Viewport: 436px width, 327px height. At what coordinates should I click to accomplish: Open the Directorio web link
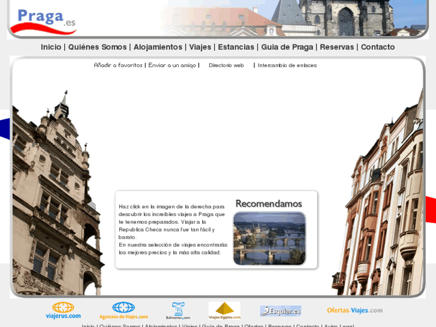(226, 65)
